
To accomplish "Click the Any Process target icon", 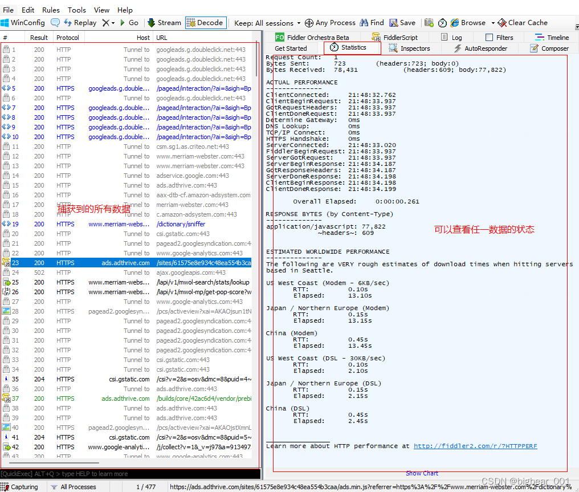I will point(309,23).
